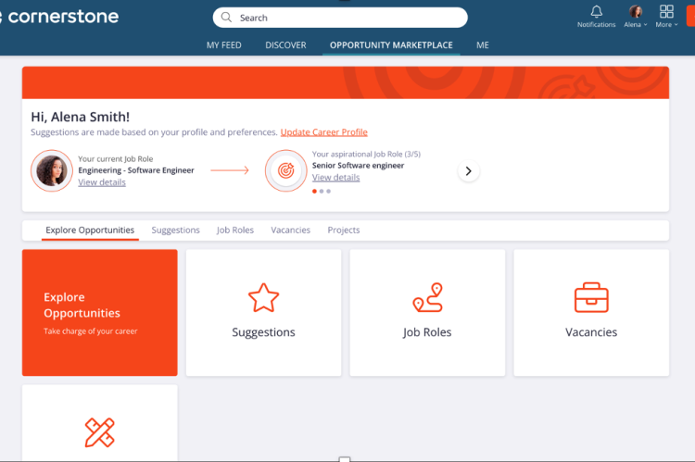This screenshot has height=462, width=695.
Task: Click the 'Senior Software engineer' role title
Action: 358,166
